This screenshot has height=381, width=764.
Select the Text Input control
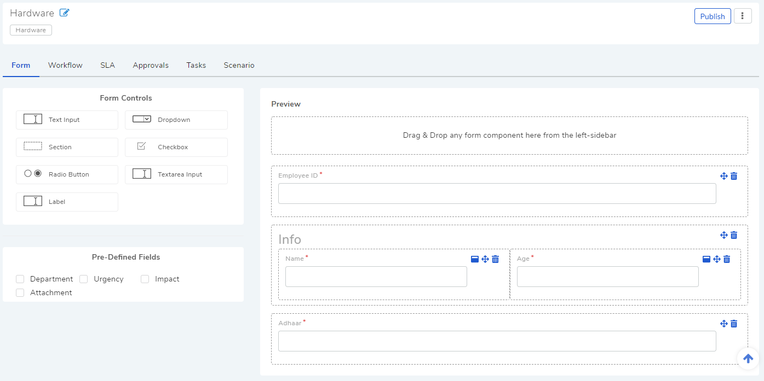pyautogui.click(x=67, y=120)
